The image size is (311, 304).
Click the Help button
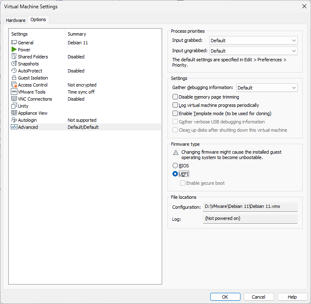pyautogui.click(x=292, y=297)
